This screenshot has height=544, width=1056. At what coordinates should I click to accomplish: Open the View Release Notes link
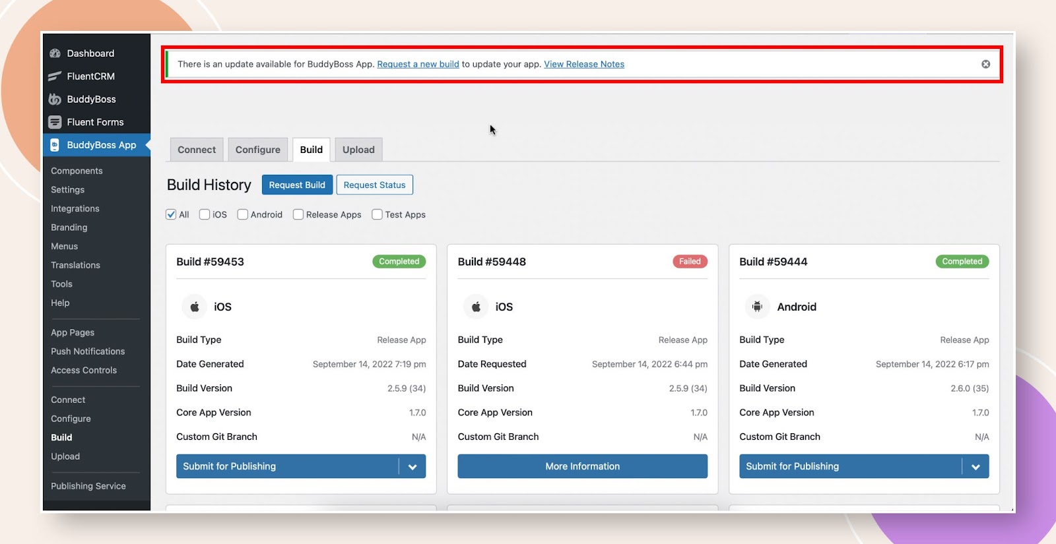pyautogui.click(x=584, y=64)
